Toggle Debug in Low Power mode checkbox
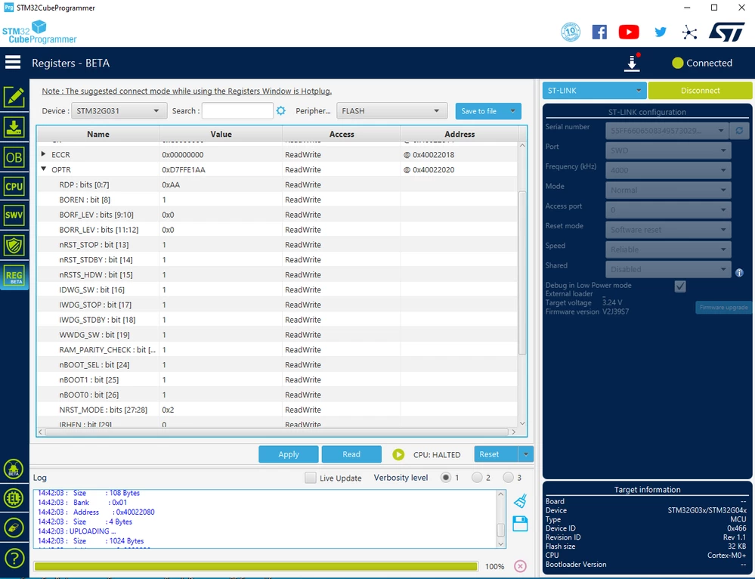 (x=680, y=286)
